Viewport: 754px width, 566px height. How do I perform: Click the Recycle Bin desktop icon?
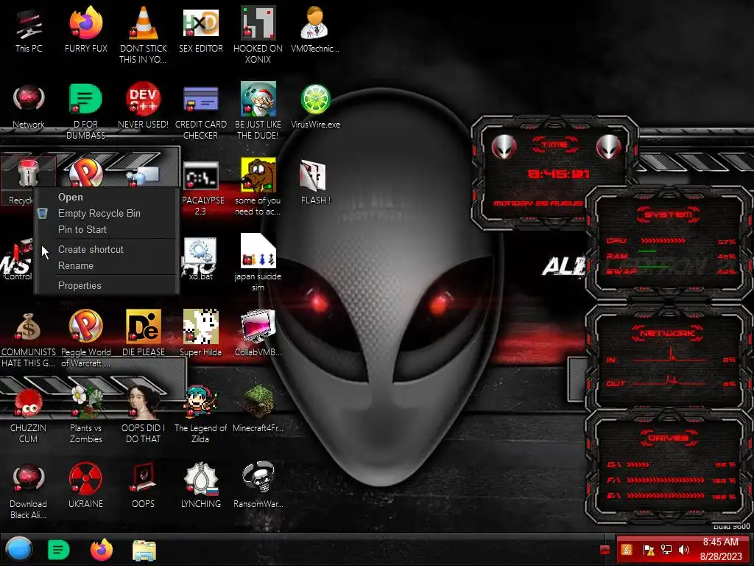click(x=27, y=181)
